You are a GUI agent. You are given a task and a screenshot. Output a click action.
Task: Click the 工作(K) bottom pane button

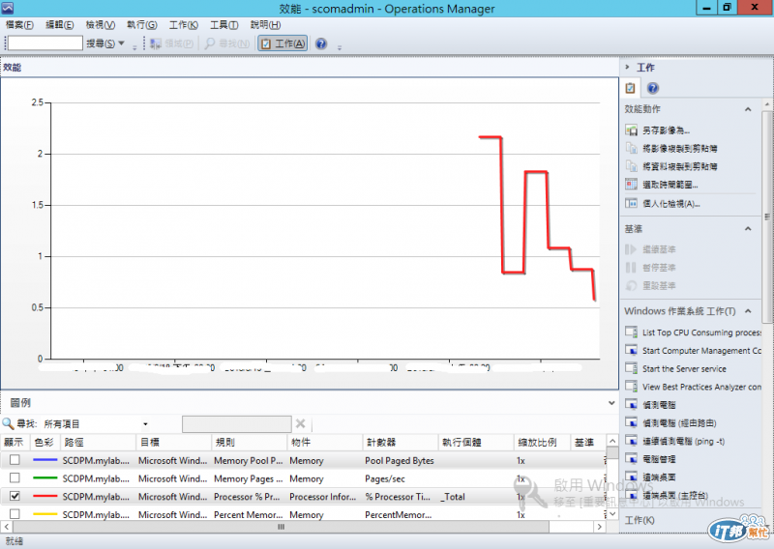click(640, 520)
